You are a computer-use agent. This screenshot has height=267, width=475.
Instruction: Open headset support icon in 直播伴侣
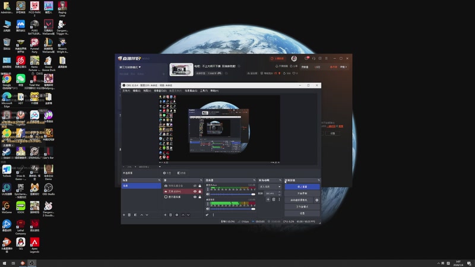click(x=313, y=58)
